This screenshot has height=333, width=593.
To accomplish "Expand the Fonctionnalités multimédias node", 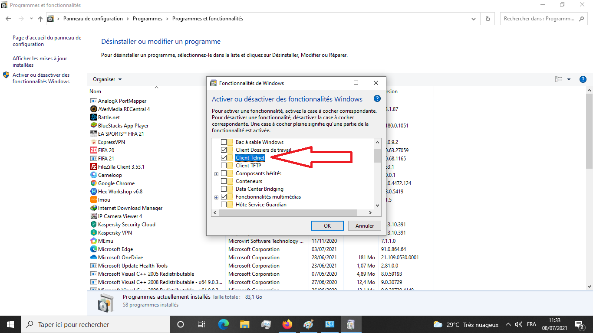I will point(216,197).
